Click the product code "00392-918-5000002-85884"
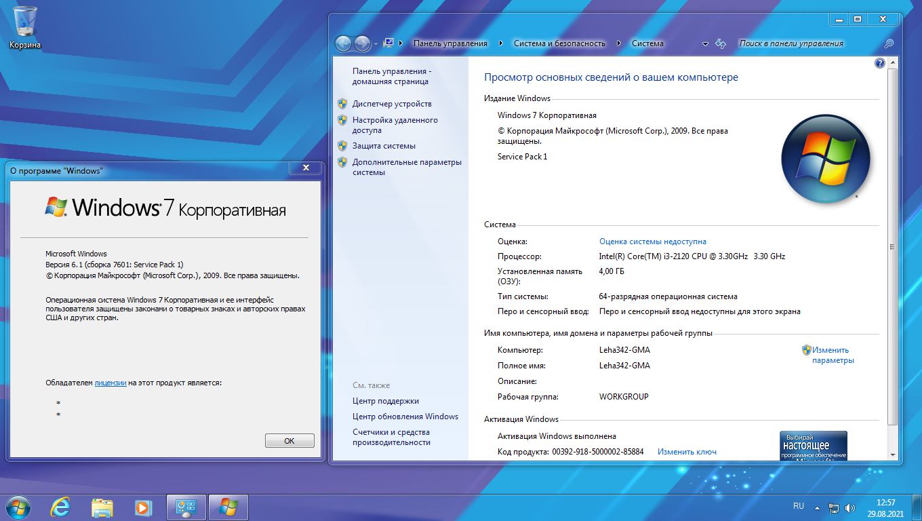The image size is (922, 521). [x=598, y=452]
